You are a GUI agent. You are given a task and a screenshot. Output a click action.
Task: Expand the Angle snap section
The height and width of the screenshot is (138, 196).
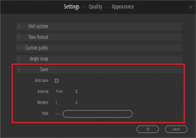coord(39,59)
